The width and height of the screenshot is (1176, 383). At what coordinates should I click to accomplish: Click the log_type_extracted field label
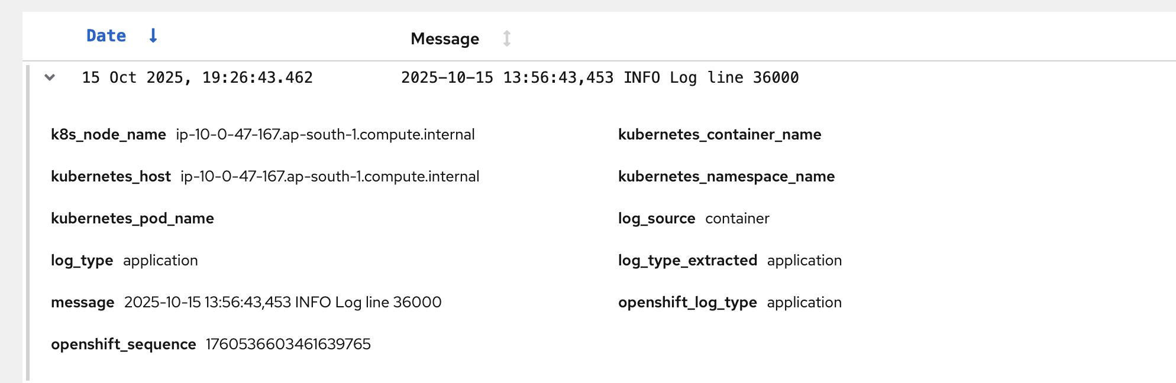click(x=687, y=261)
